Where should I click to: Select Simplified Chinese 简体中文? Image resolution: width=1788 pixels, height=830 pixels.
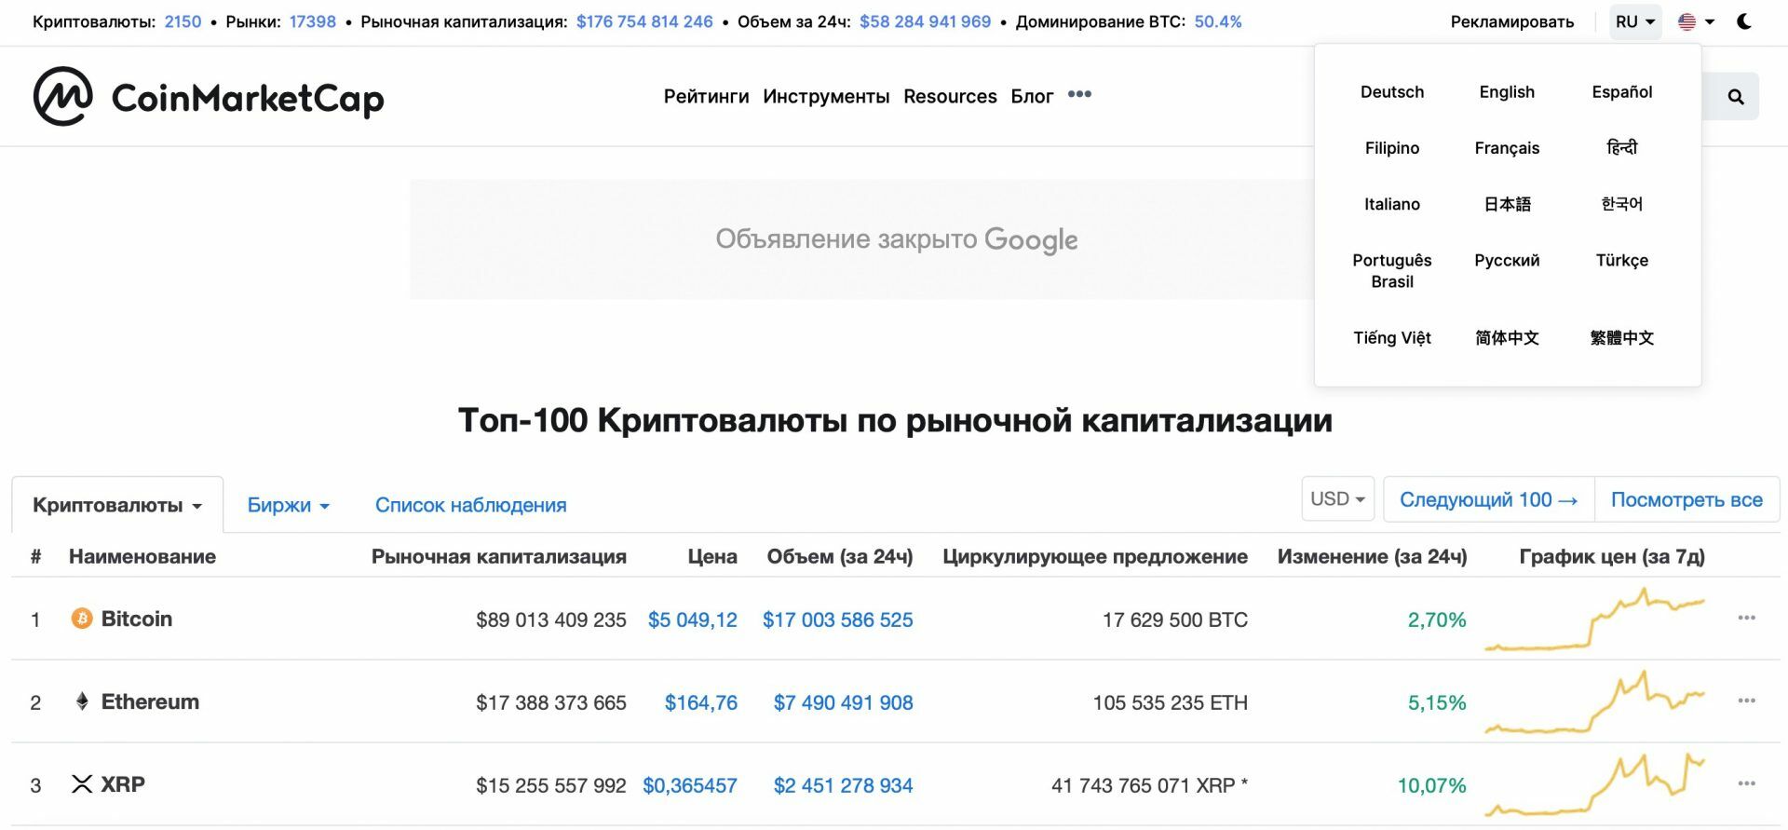(1507, 337)
